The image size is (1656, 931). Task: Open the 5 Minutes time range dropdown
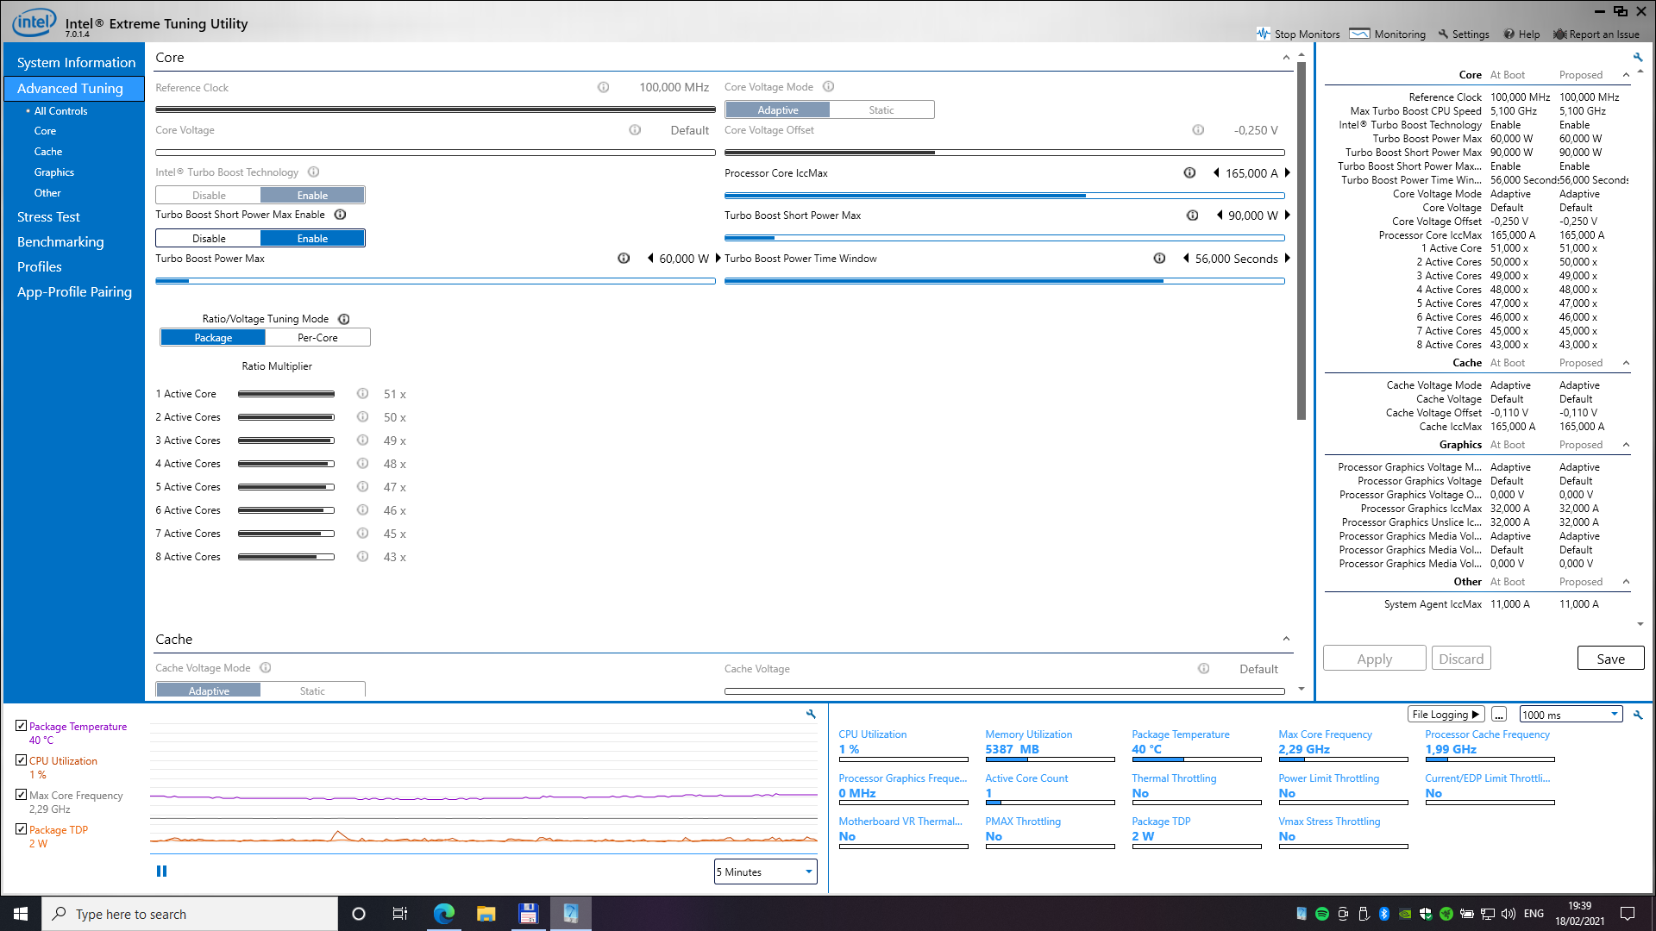point(766,872)
